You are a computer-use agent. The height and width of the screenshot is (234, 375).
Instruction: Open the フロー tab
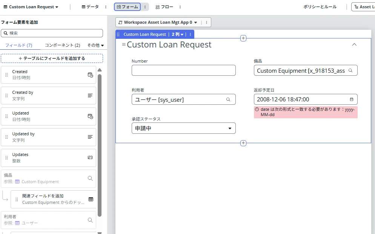click(164, 7)
